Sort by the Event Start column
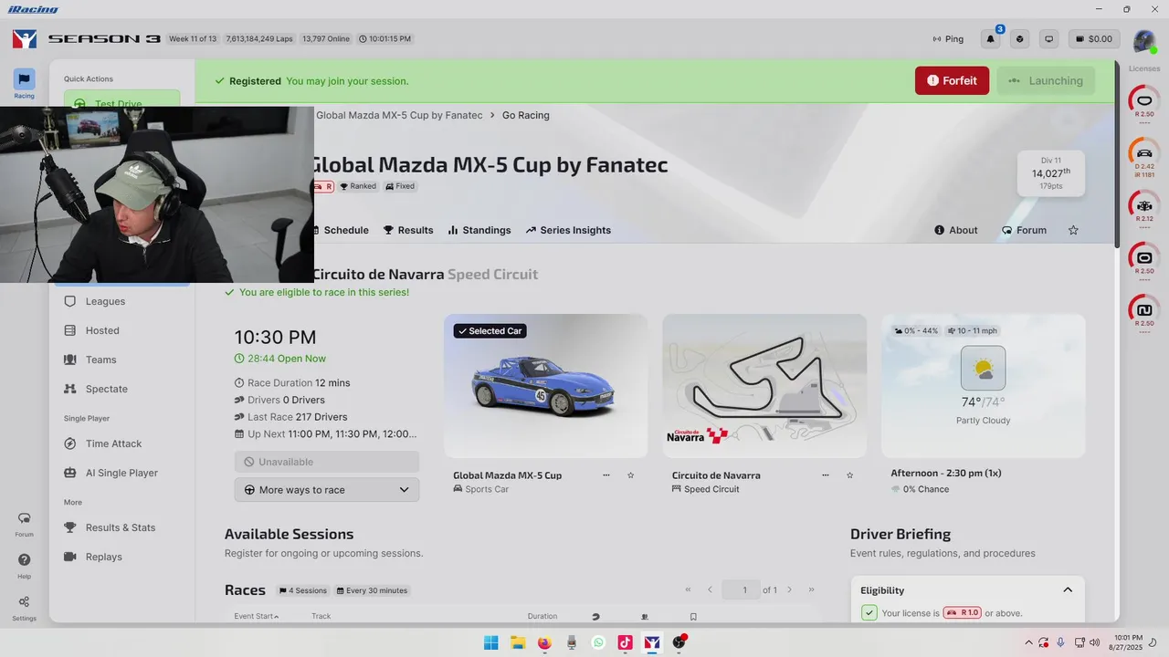 click(257, 616)
